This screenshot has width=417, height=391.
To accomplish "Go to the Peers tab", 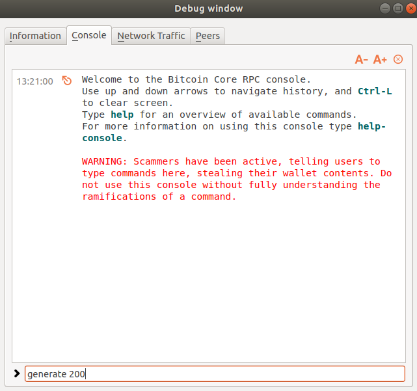I will point(208,36).
